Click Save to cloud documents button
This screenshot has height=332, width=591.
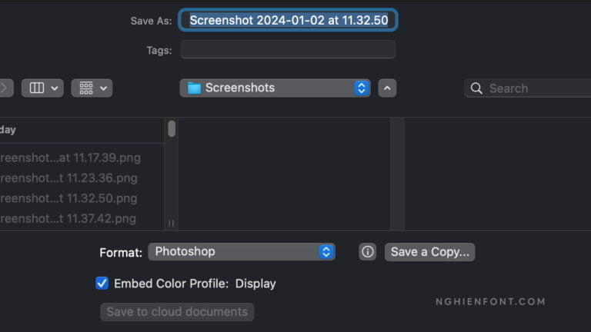tap(177, 311)
